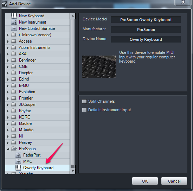Screen dimensions: 193x191
Task: Select the New Control Surface entry
Action: [37, 28]
